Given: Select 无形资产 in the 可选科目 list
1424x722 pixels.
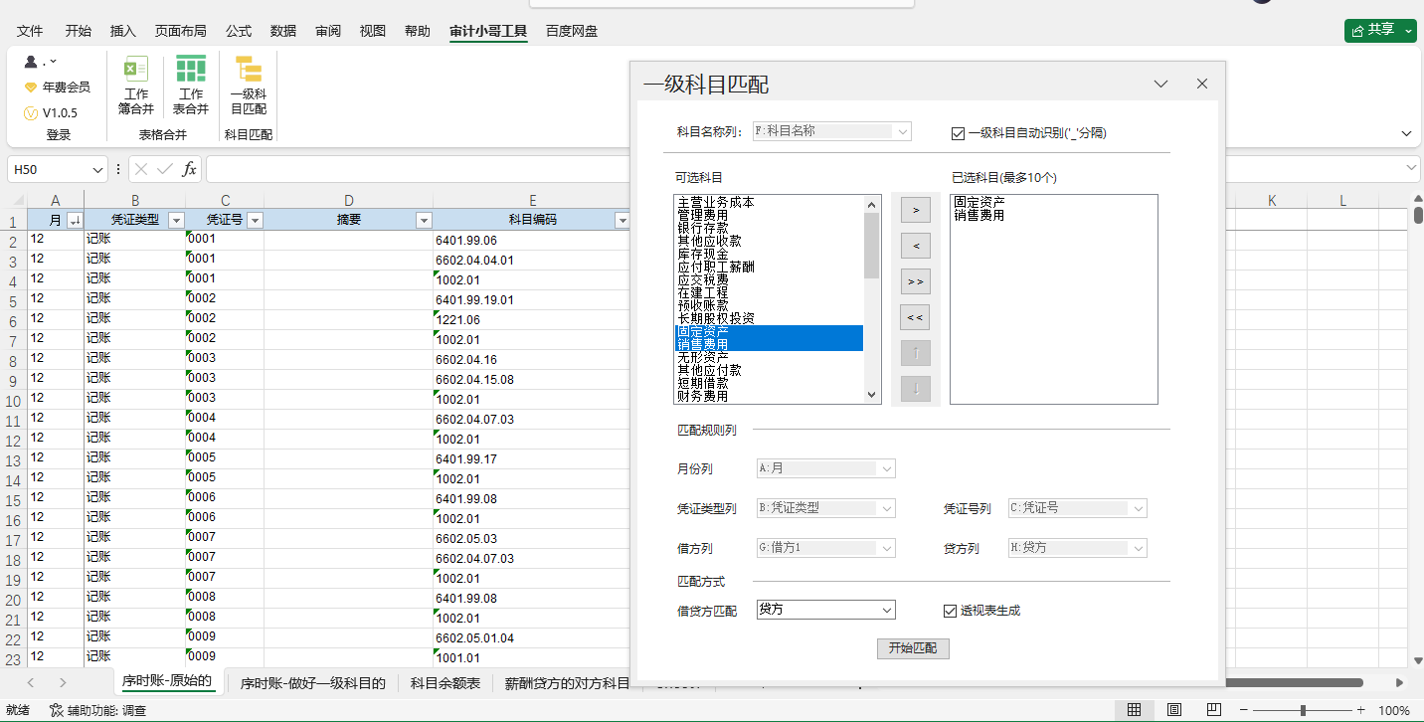Looking at the screenshot, I should click(x=703, y=357).
